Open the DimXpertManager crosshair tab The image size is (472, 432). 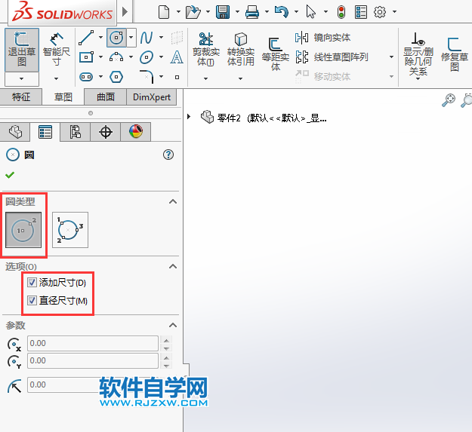tap(106, 132)
